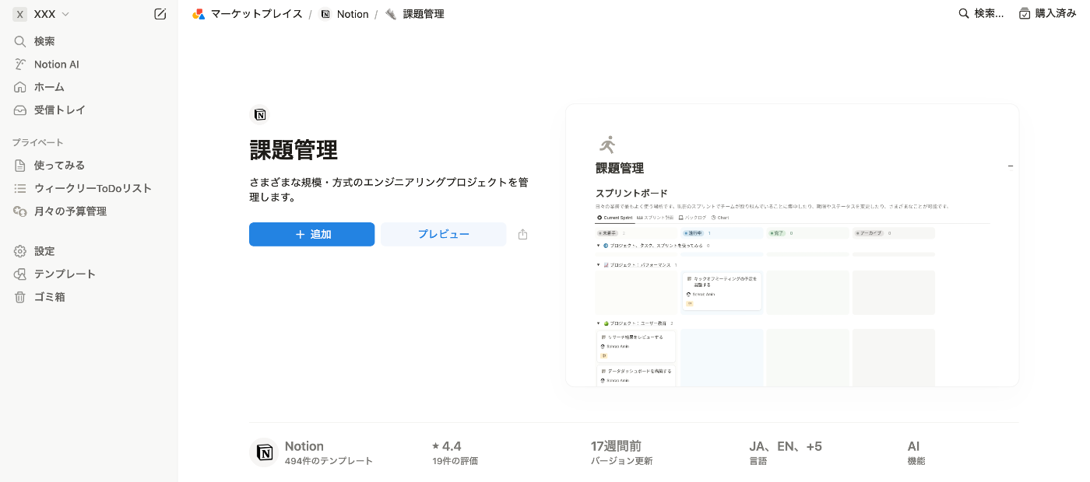
Task: Click the AI 機能 feature label
Action: [x=916, y=452]
